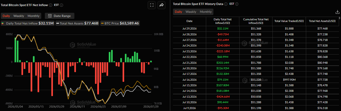Viewport: 341px width, 111px height.
Task: Select the Jul 22,2026 date cell
Action: [189, 57]
